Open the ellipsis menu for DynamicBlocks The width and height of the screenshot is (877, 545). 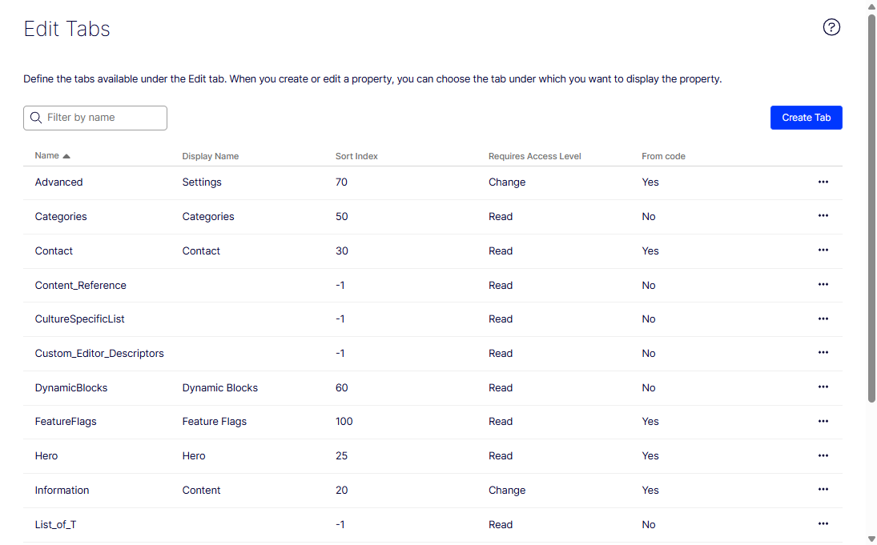[x=823, y=387]
